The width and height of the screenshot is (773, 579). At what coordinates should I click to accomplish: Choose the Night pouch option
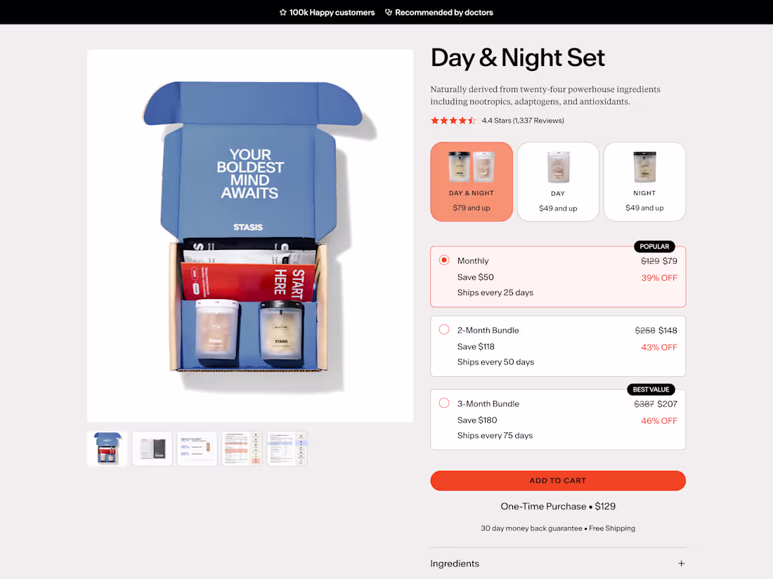click(x=644, y=182)
